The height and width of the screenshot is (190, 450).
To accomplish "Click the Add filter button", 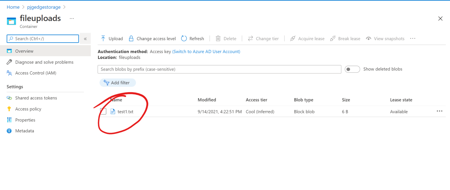I will (x=117, y=83).
